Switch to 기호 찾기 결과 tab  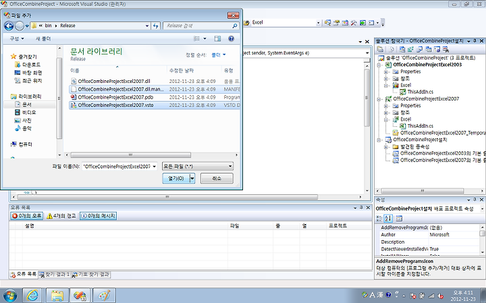click(x=90, y=275)
